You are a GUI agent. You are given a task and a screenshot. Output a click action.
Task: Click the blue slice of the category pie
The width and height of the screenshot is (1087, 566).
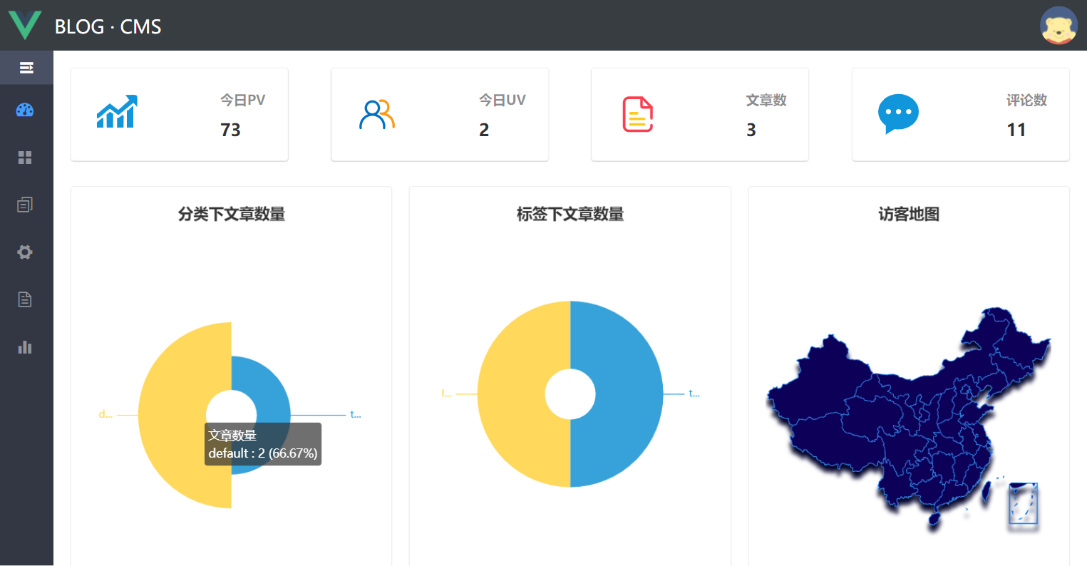click(272, 399)
